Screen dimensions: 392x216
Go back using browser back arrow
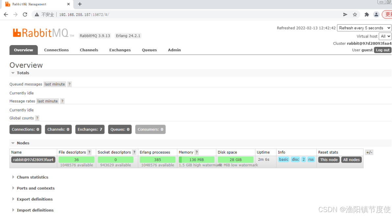pyautogui.click(x=6, y=14)
